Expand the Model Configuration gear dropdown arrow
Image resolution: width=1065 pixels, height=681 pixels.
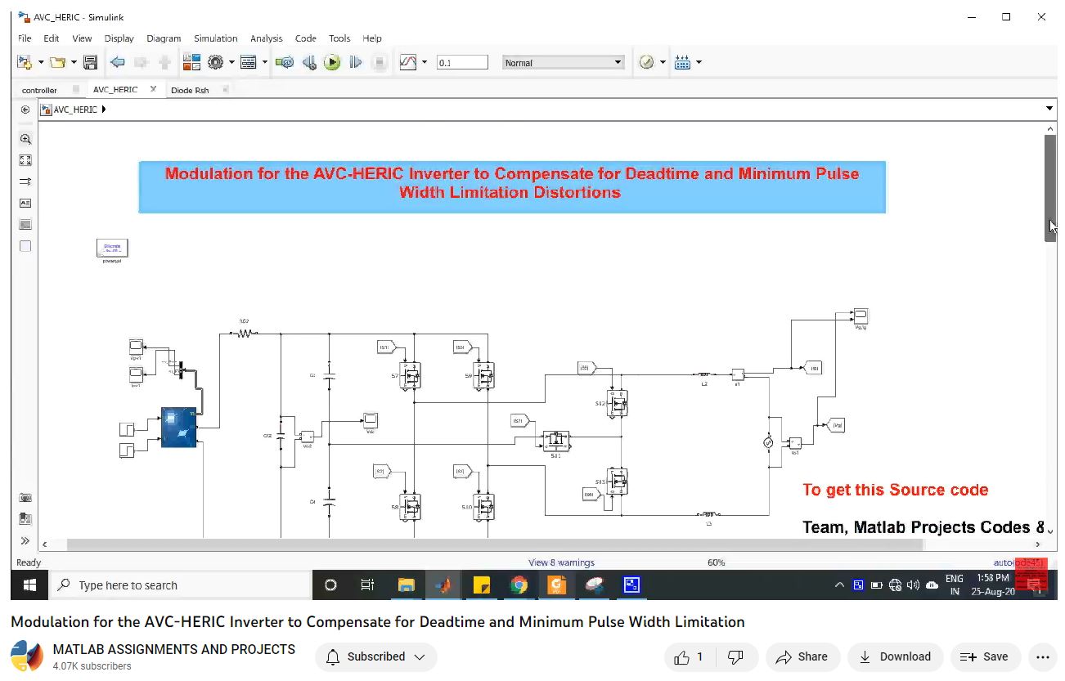coord(231,62)
